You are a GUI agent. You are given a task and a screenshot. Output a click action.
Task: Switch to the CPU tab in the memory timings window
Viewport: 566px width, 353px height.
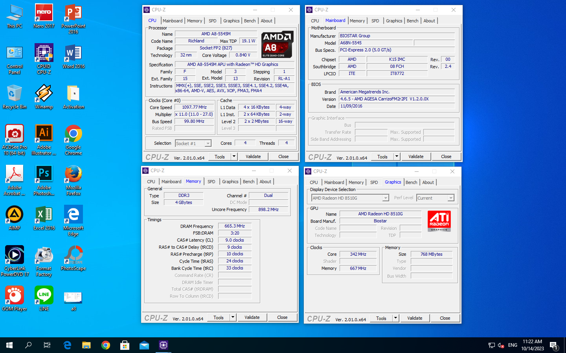(x=151, y=182)
